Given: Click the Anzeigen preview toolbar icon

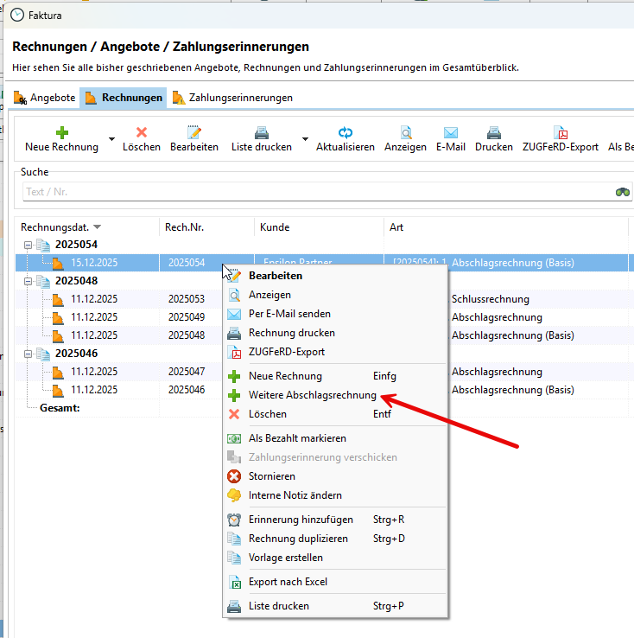Looking at the screenshot, I should [405, 132].
